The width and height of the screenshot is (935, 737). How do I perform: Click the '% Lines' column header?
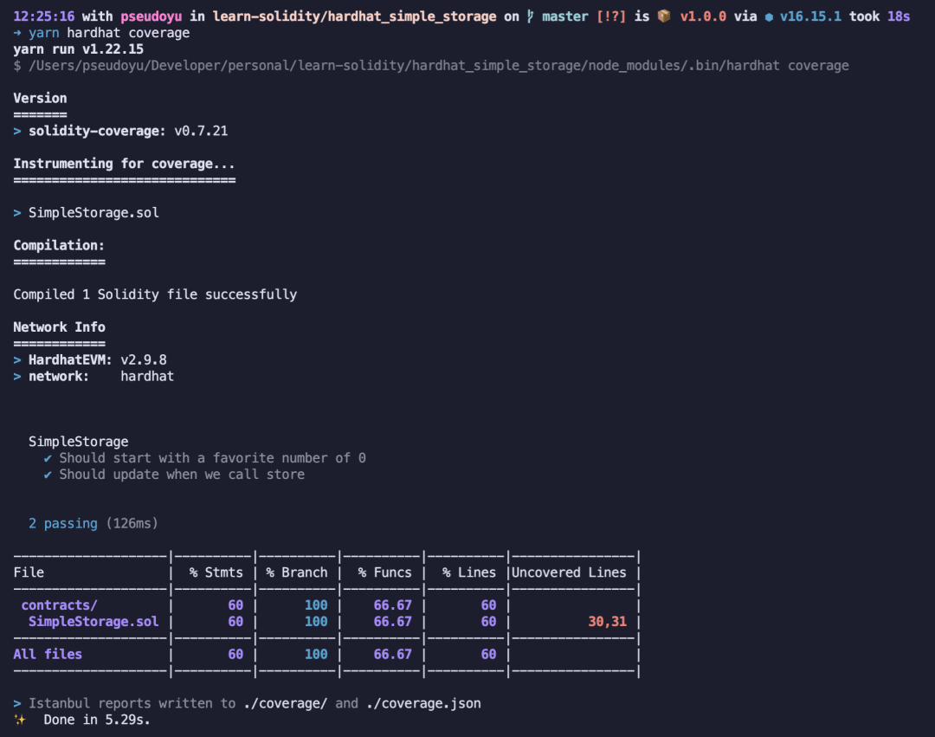[468, 572]
